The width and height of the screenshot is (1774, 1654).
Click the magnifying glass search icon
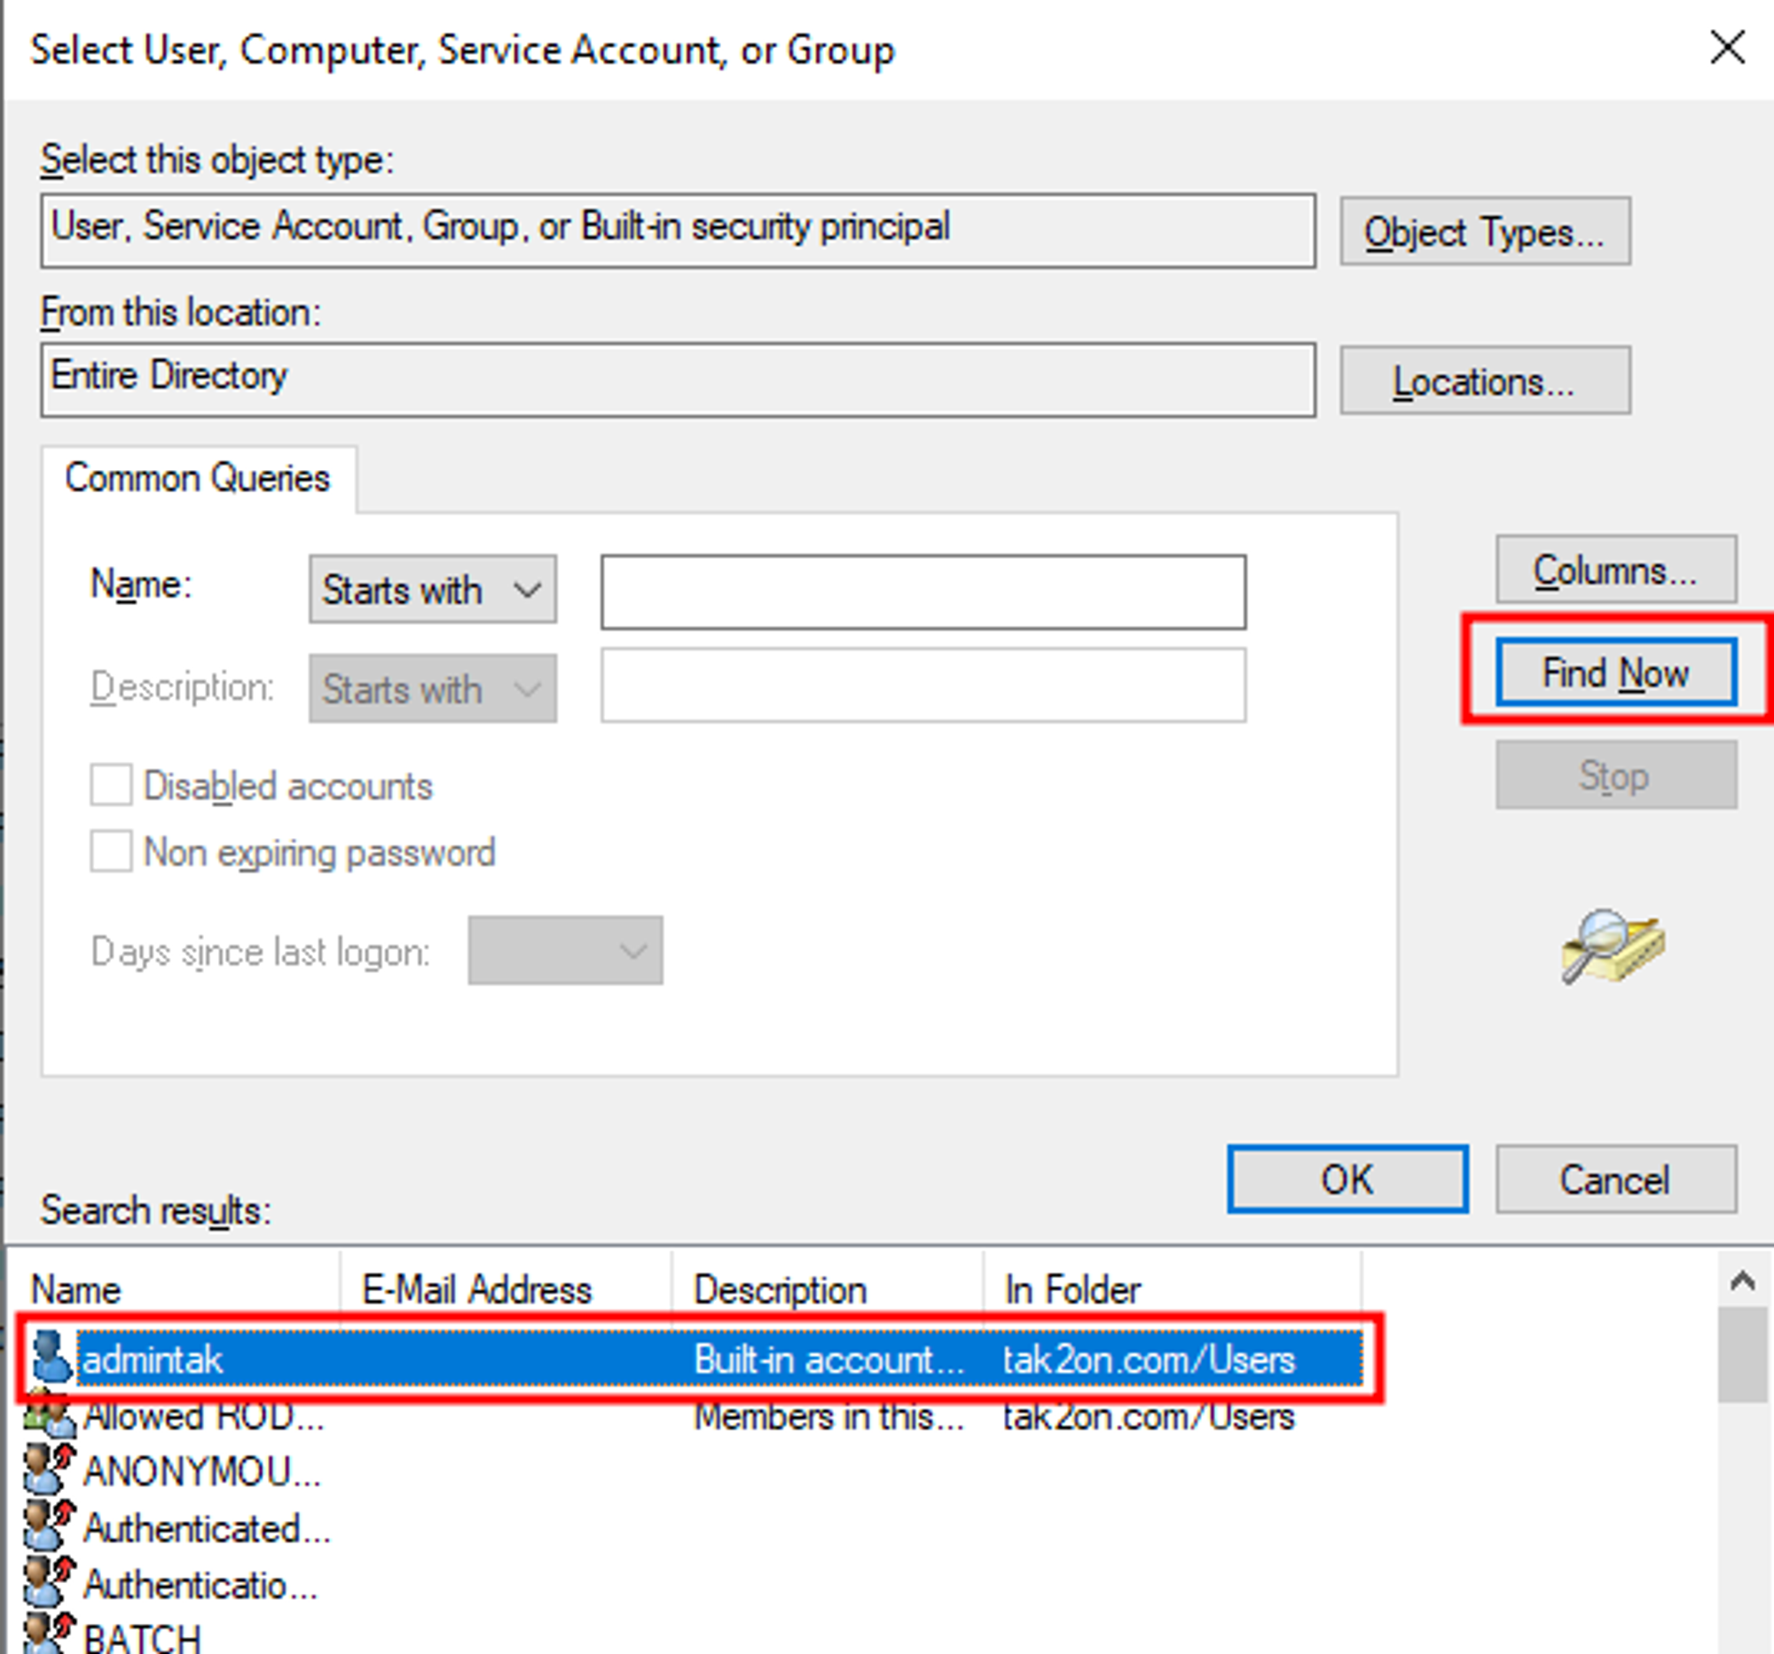pos(1612,947)
